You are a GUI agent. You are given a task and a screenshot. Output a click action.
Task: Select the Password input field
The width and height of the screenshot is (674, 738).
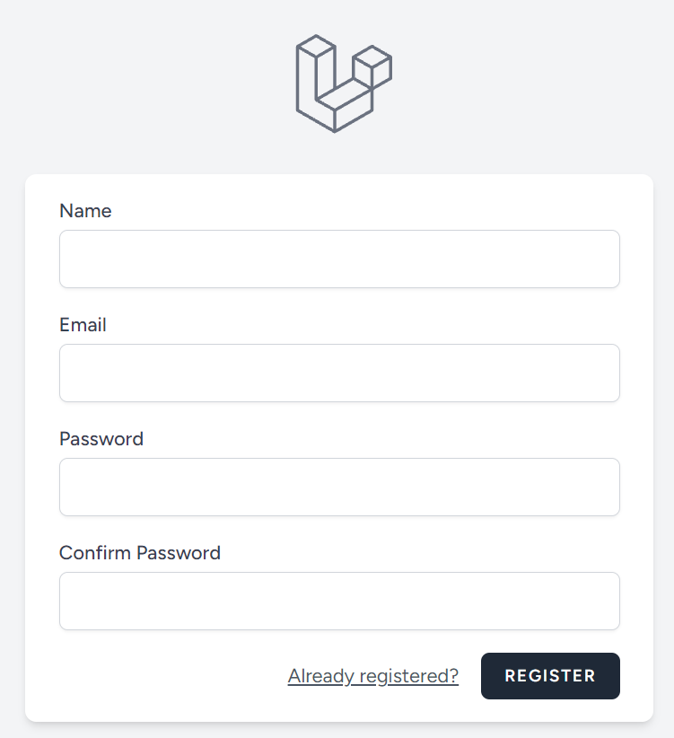point(339,488)
